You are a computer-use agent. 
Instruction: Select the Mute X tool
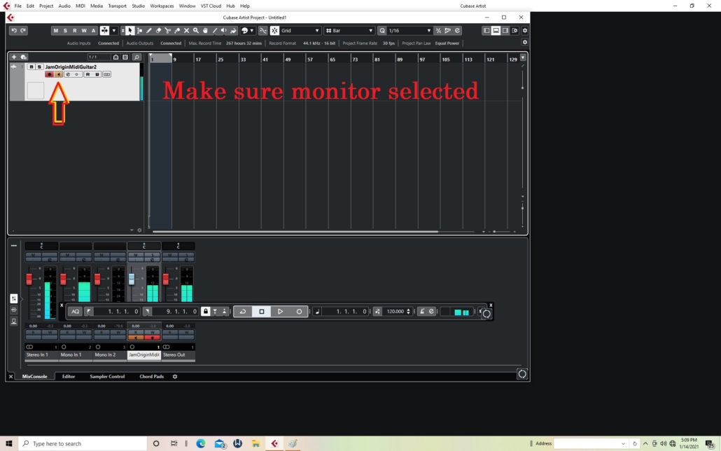[x=187, y=30]
